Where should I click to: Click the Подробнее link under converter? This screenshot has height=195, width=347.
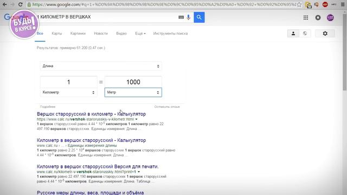(x=48, y=107)
